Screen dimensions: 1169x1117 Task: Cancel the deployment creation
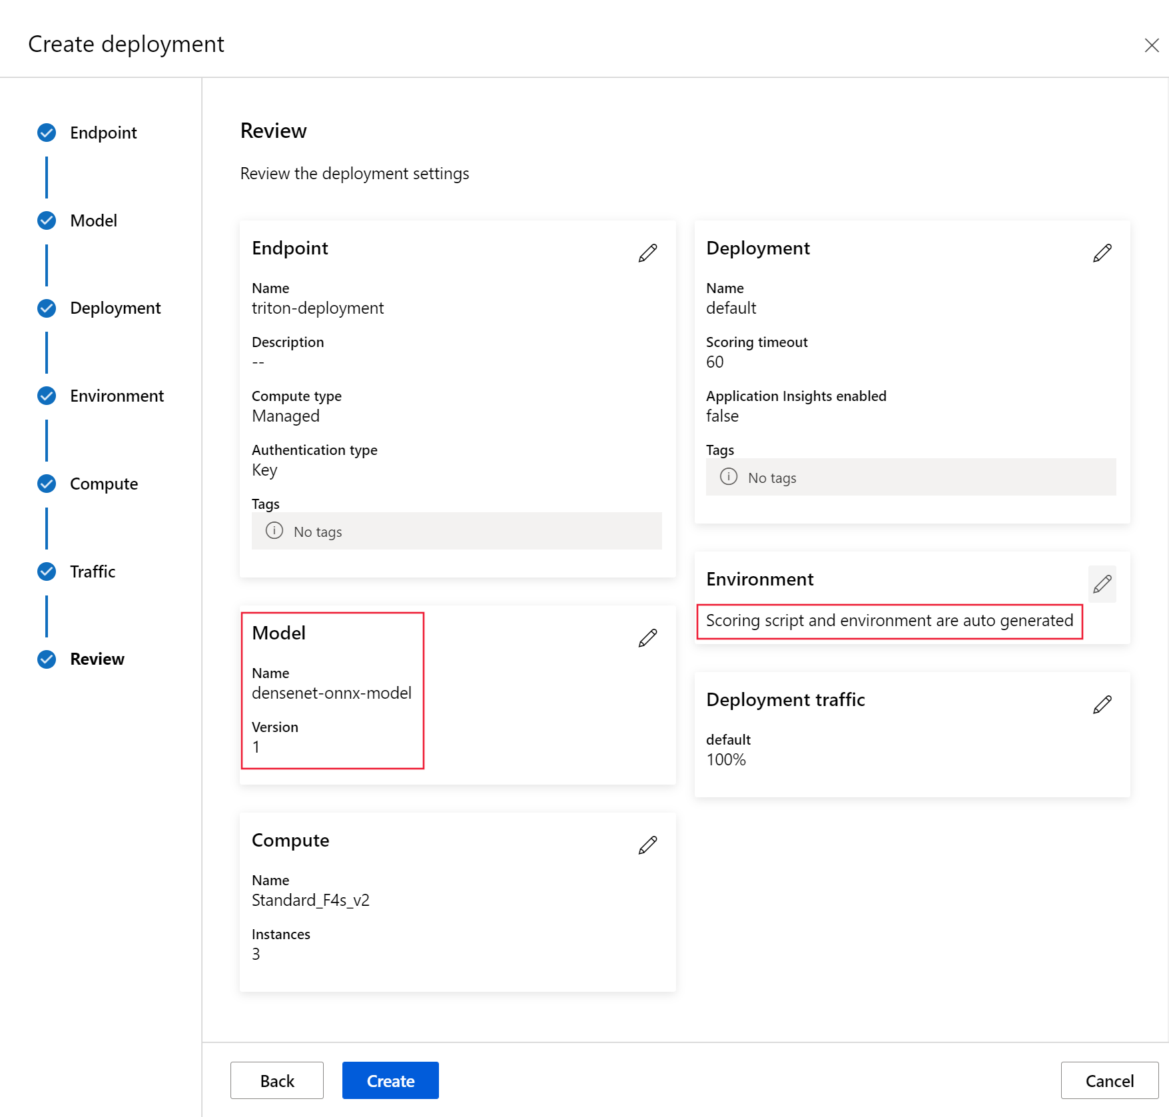pos(1109,1080)
